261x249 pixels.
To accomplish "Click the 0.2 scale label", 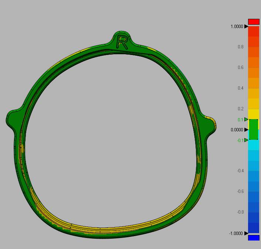I will point(241,109).
